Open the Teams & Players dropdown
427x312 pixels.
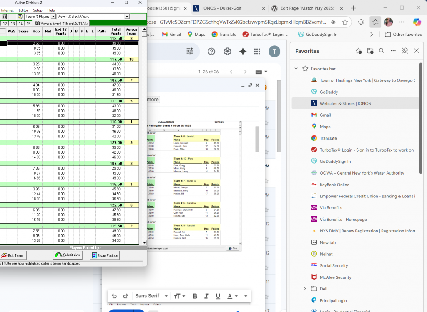click(53, 17)
